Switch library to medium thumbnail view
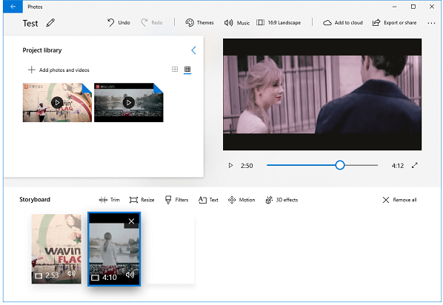This screenshot has height=305, width=443. coord(175,69)
